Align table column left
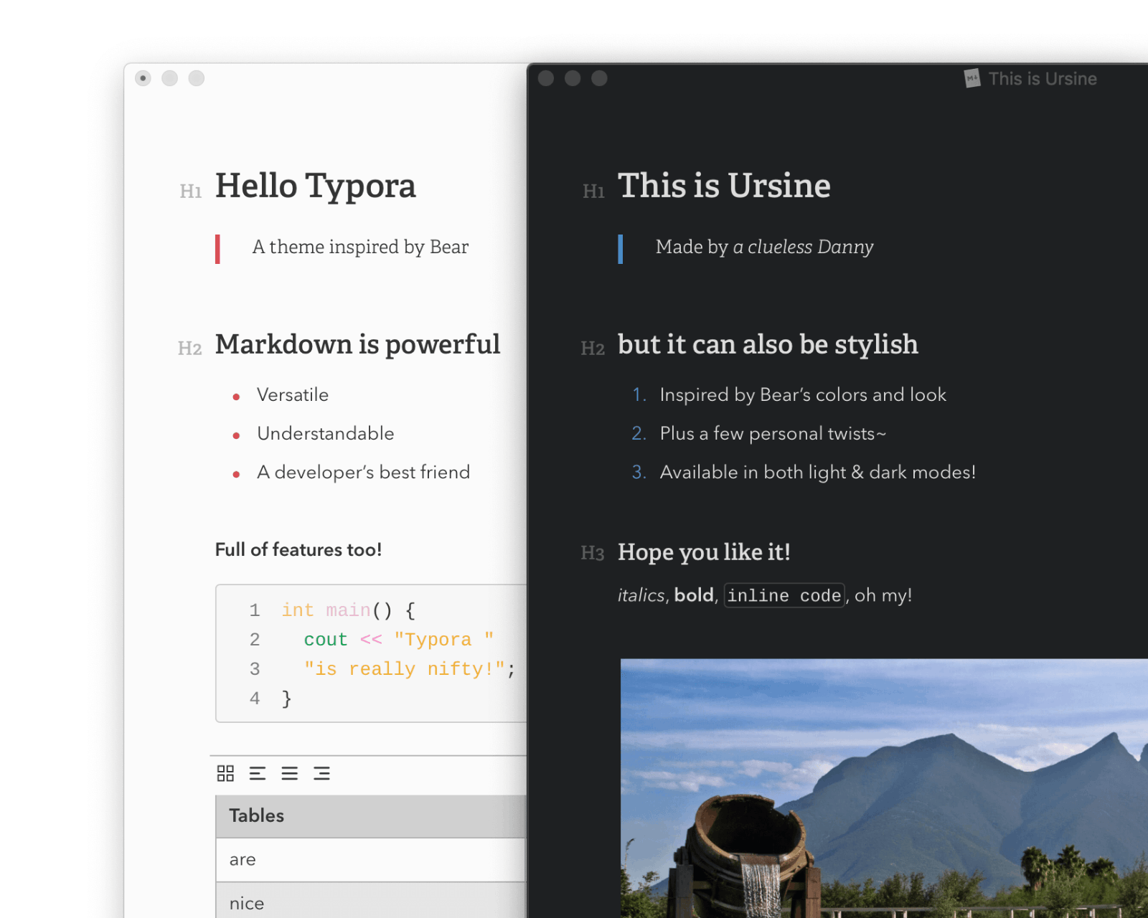This screenshot has height=918, width=1148. click(258, 773)
